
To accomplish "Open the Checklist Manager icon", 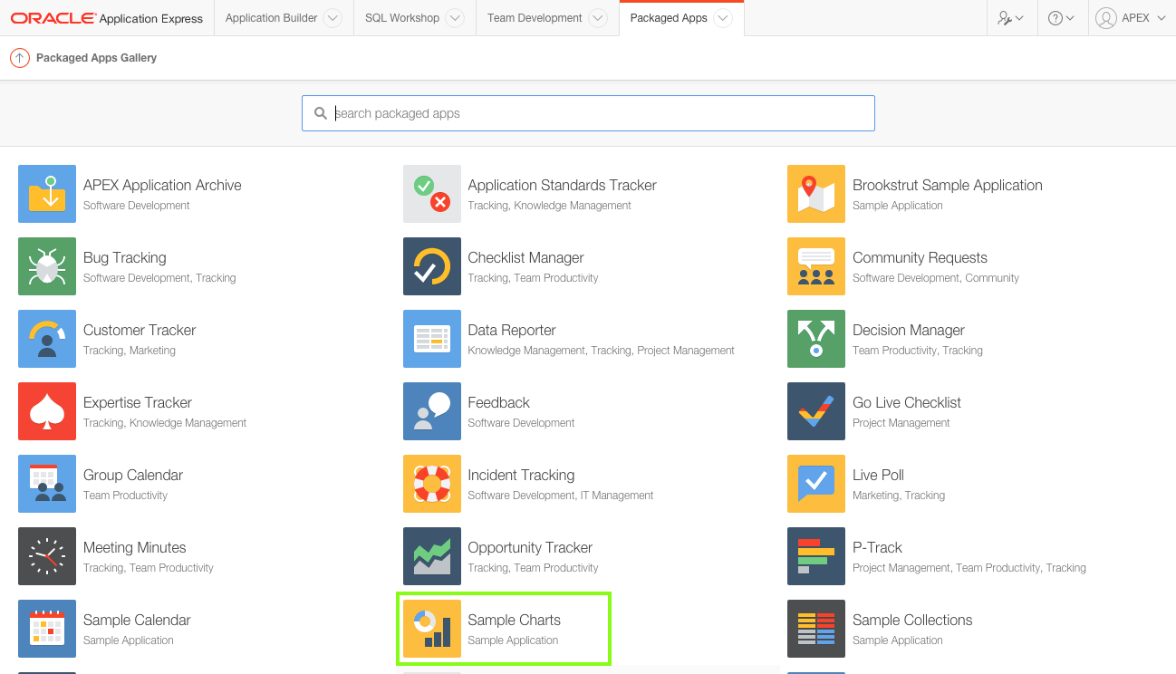I will tap(432, 266).
